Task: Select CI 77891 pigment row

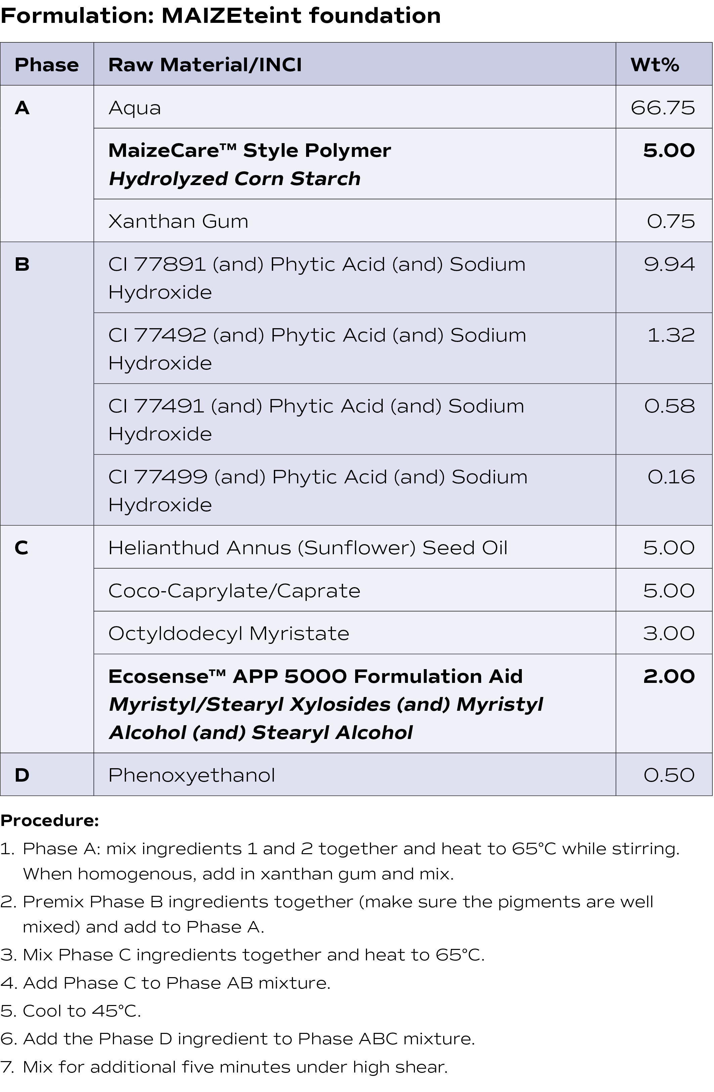Action: 403,277
